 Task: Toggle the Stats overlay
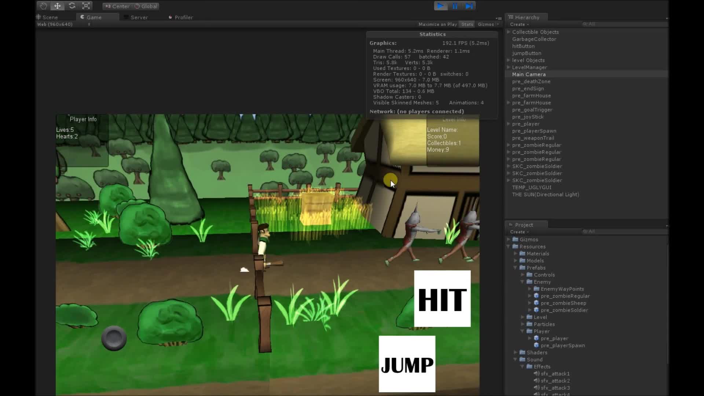467,24
